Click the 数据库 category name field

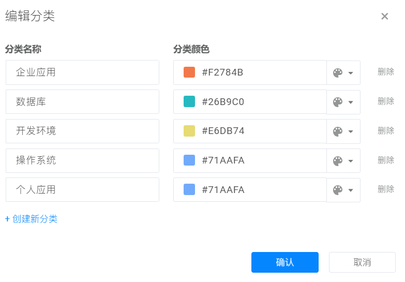(x=82, y=102)
